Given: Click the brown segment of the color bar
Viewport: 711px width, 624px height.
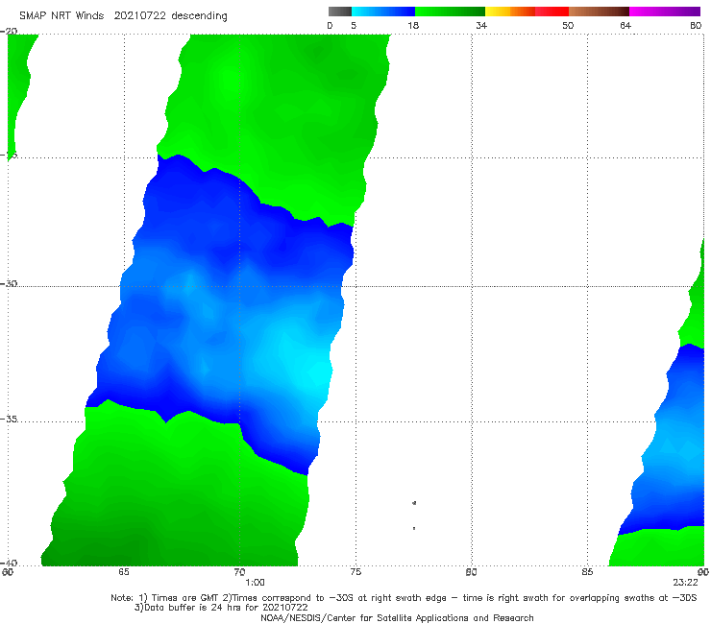Looking at the screenshot, I should pyautogui.click(x=599, y=12).
